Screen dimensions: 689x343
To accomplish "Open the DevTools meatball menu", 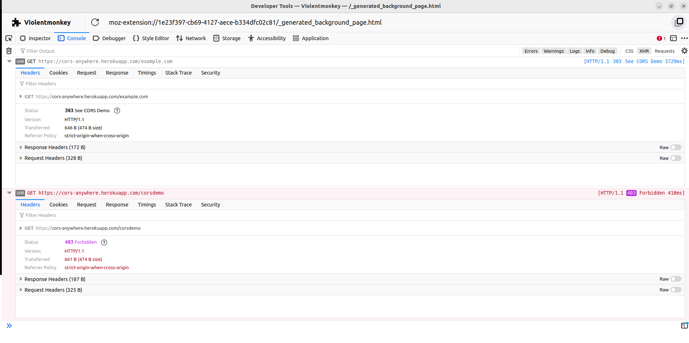I will coord(685,38).
